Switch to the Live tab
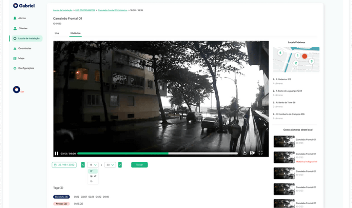The image size is (352, 208). 57,33
